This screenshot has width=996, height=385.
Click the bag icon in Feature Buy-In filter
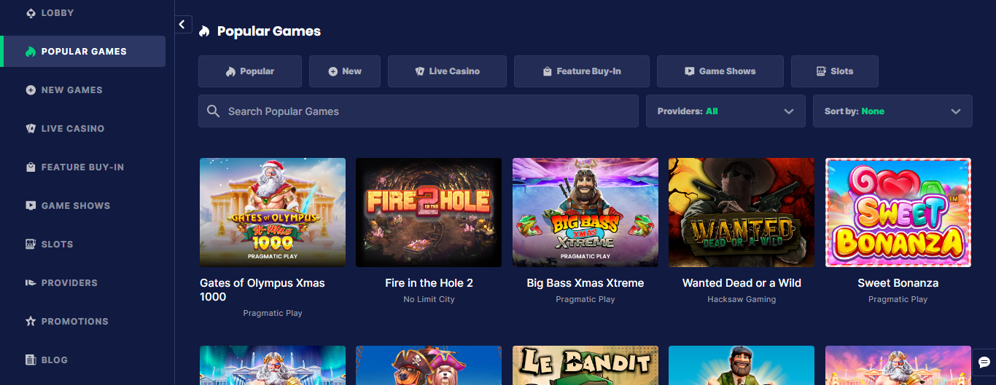point(547,71)
